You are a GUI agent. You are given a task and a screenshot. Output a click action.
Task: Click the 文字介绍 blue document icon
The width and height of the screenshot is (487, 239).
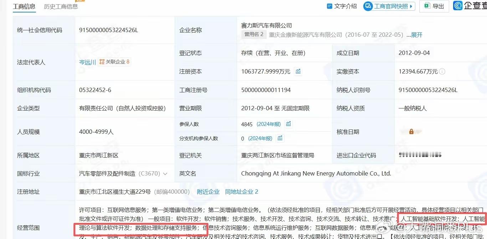(329, 6)
